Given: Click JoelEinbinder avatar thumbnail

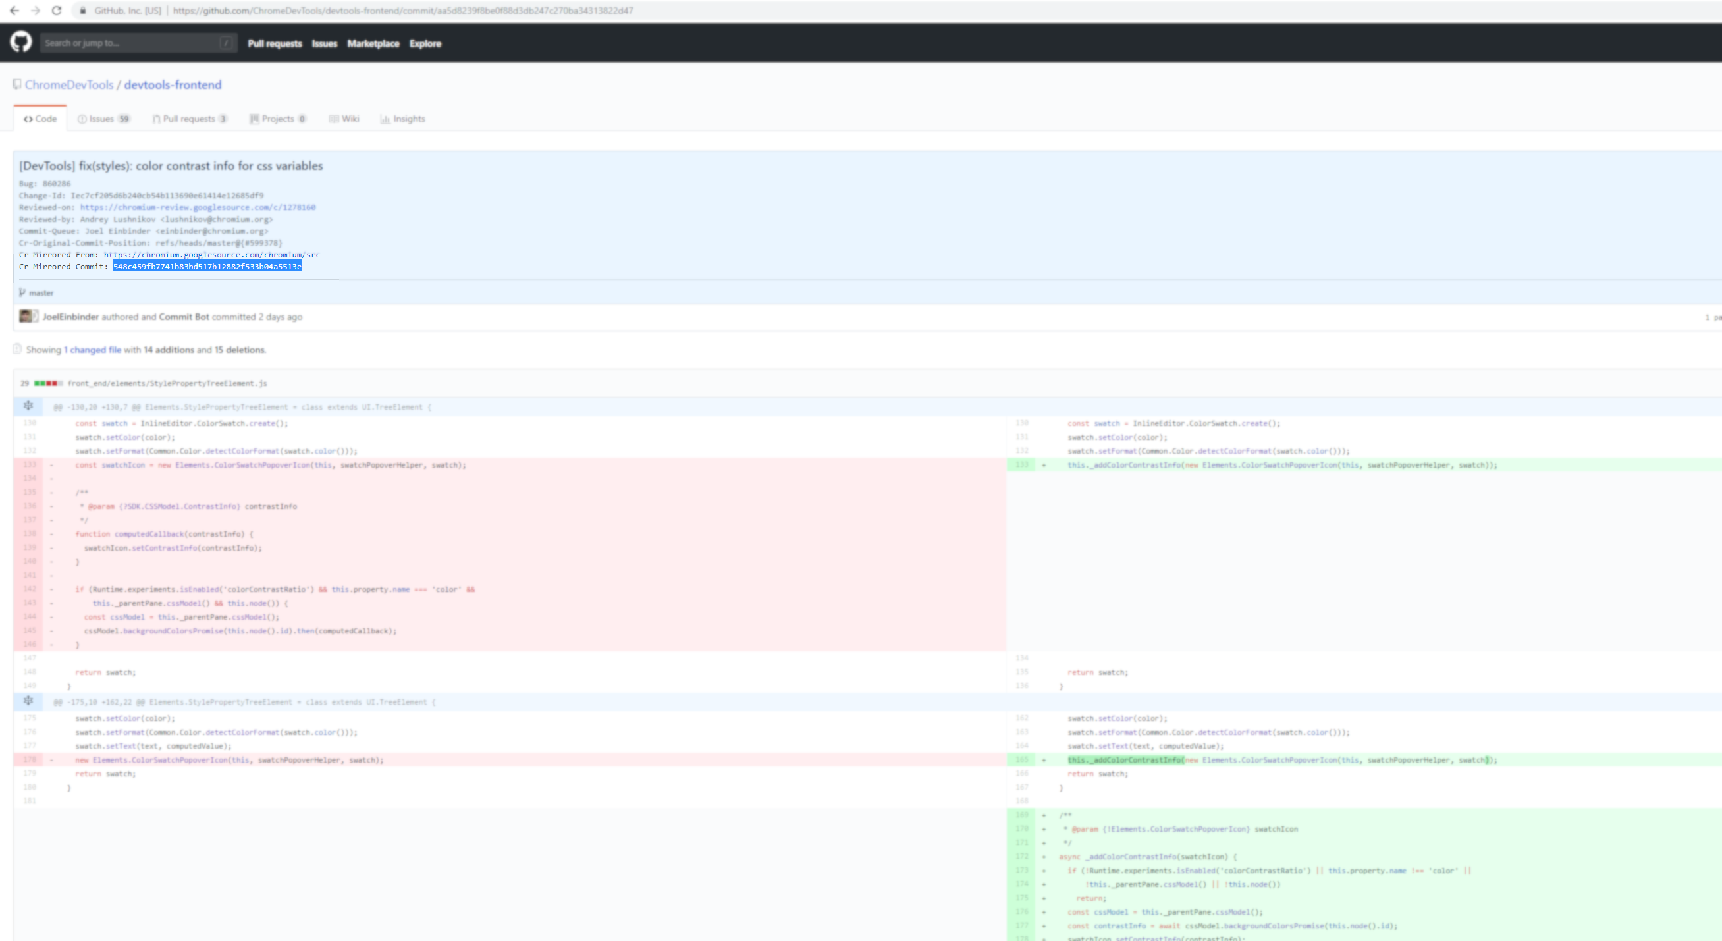Looking at the screenshot, I should (26, 316).
